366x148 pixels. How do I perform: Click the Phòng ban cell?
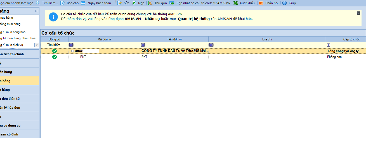346,57
